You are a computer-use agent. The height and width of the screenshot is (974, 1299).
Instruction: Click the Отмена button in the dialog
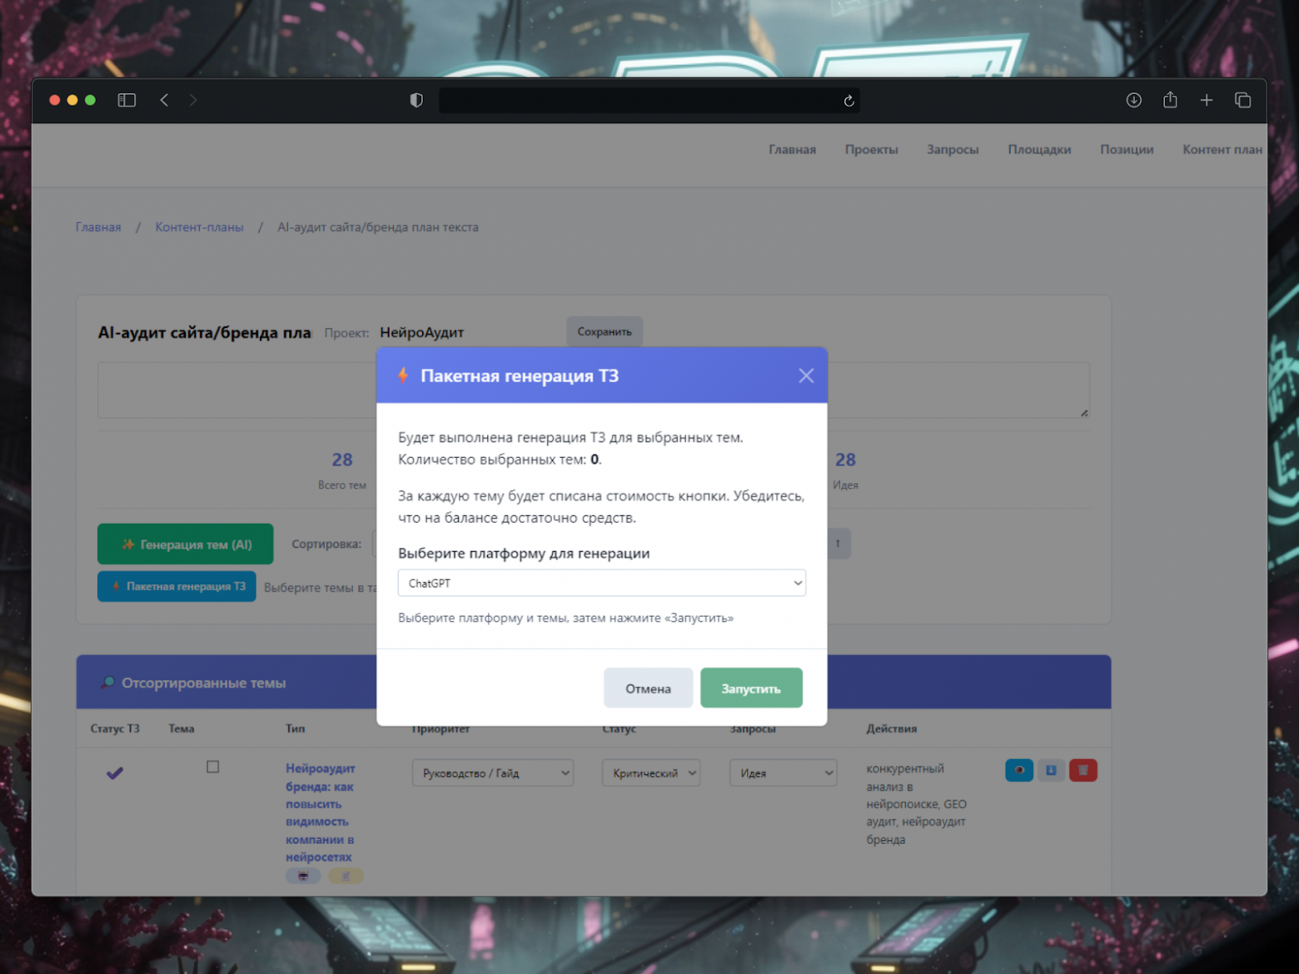tap(648, 688)
